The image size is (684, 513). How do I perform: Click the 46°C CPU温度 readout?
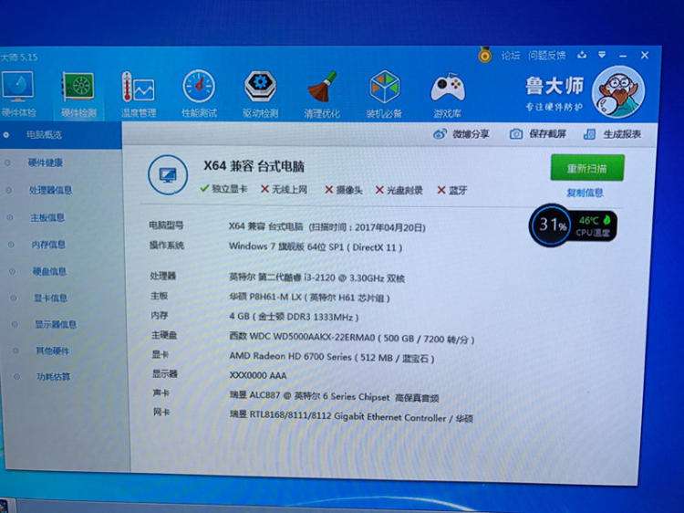[594, 226]
